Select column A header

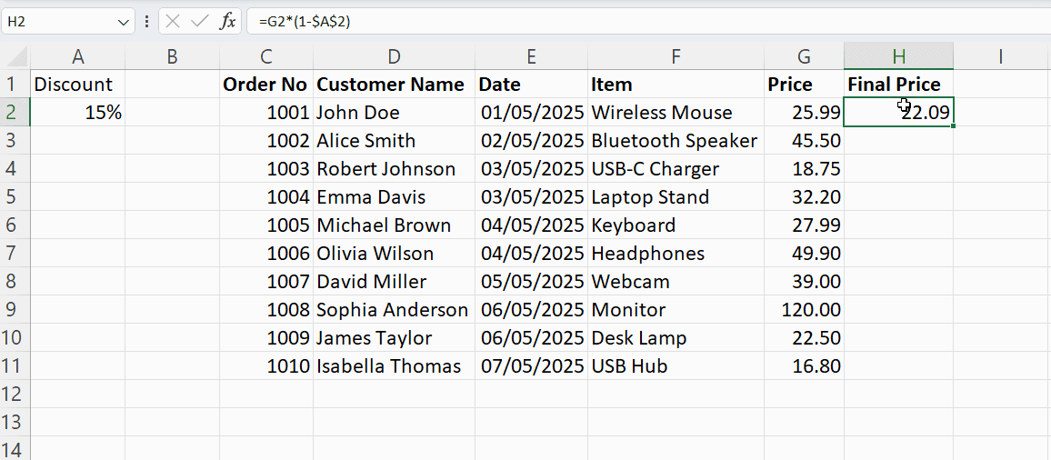[x=78, y=56]
